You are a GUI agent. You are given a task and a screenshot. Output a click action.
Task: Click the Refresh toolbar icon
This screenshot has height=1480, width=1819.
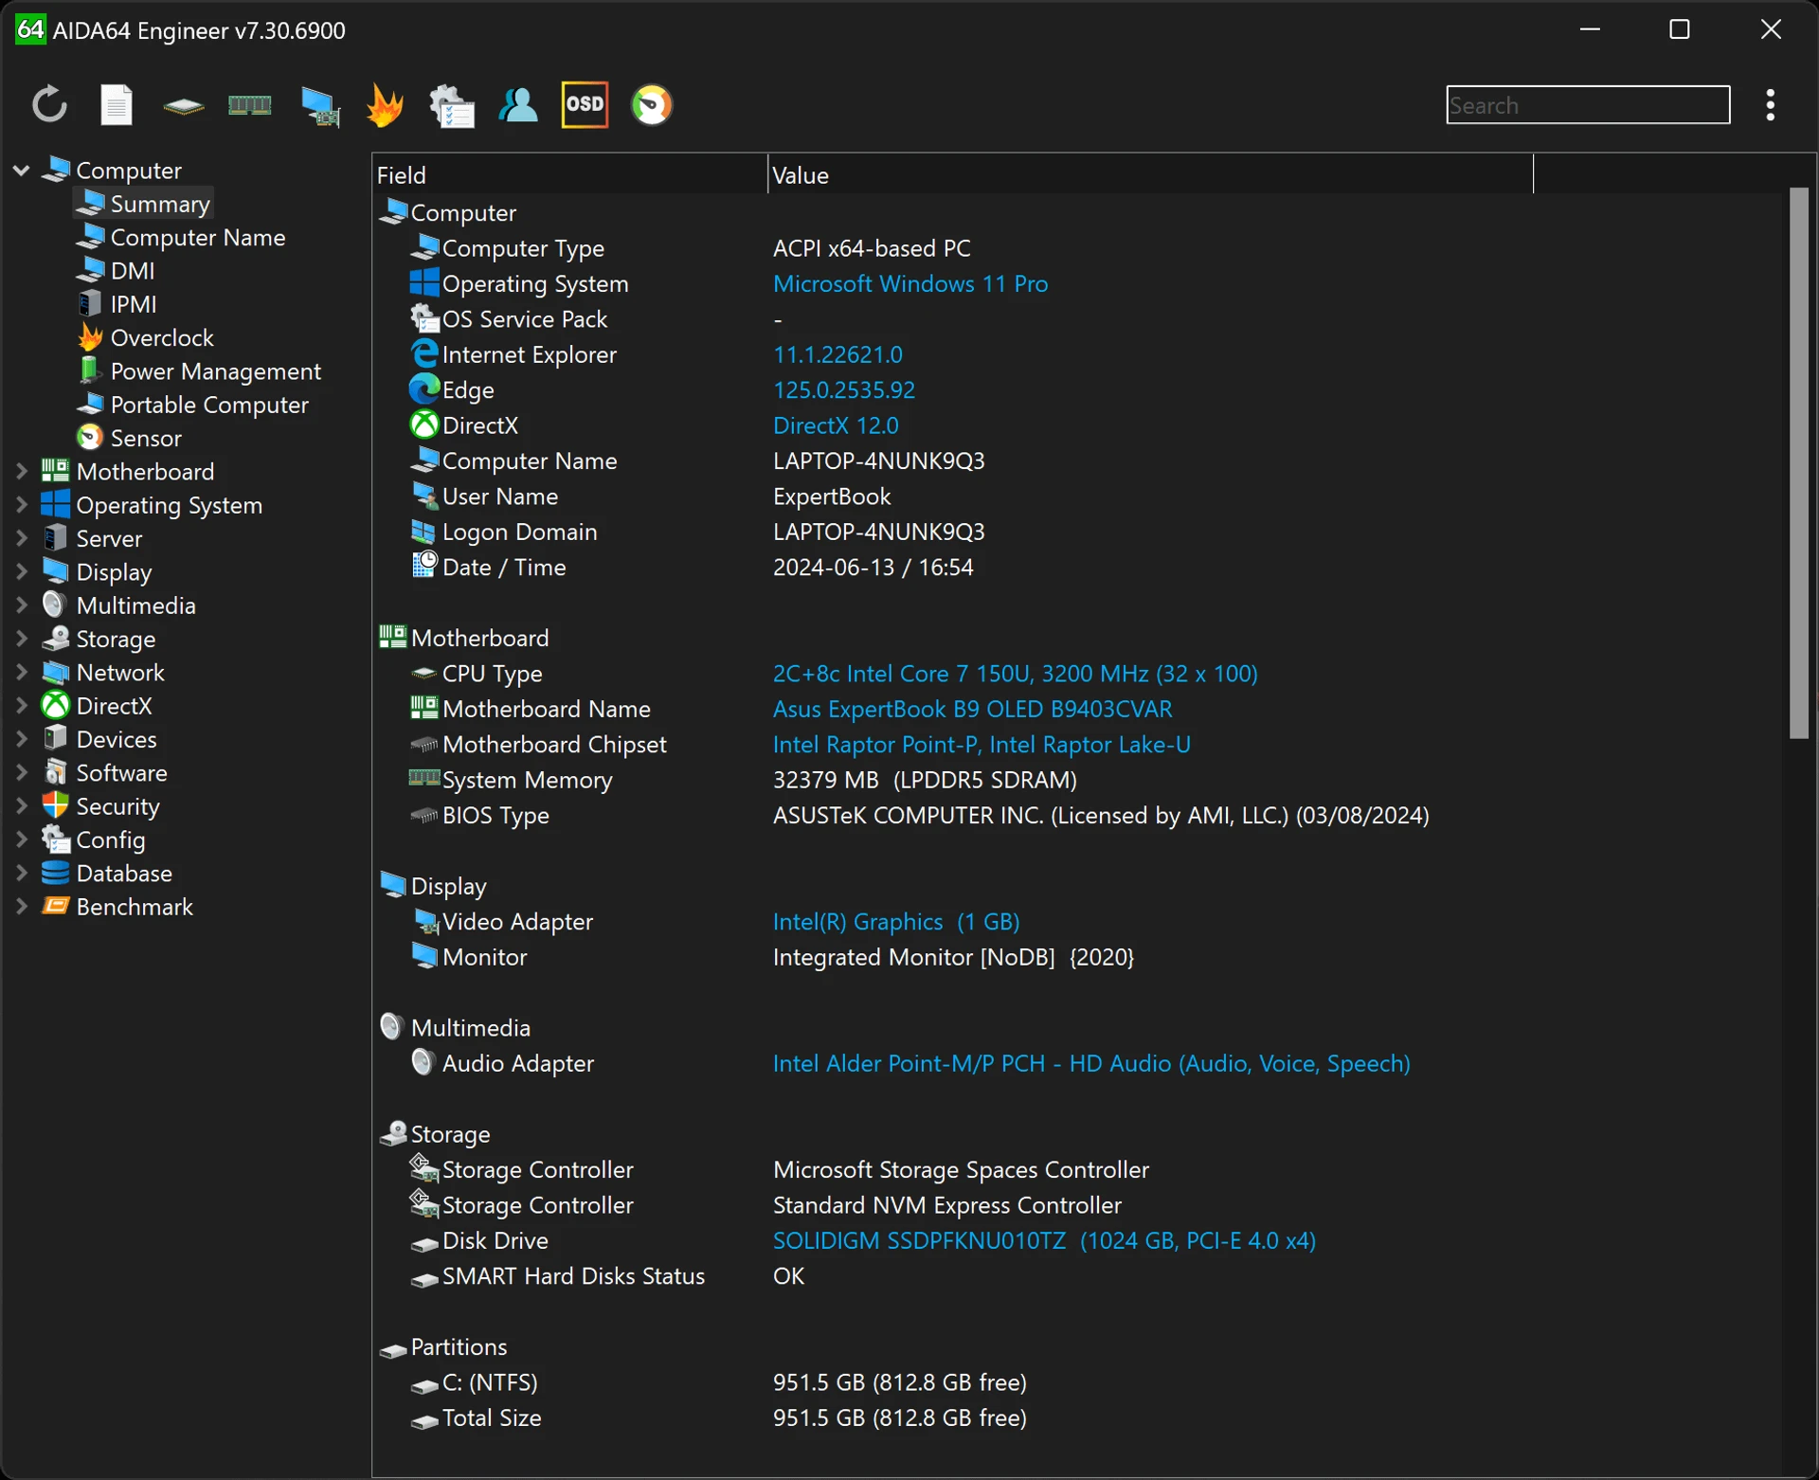[49, 104]
